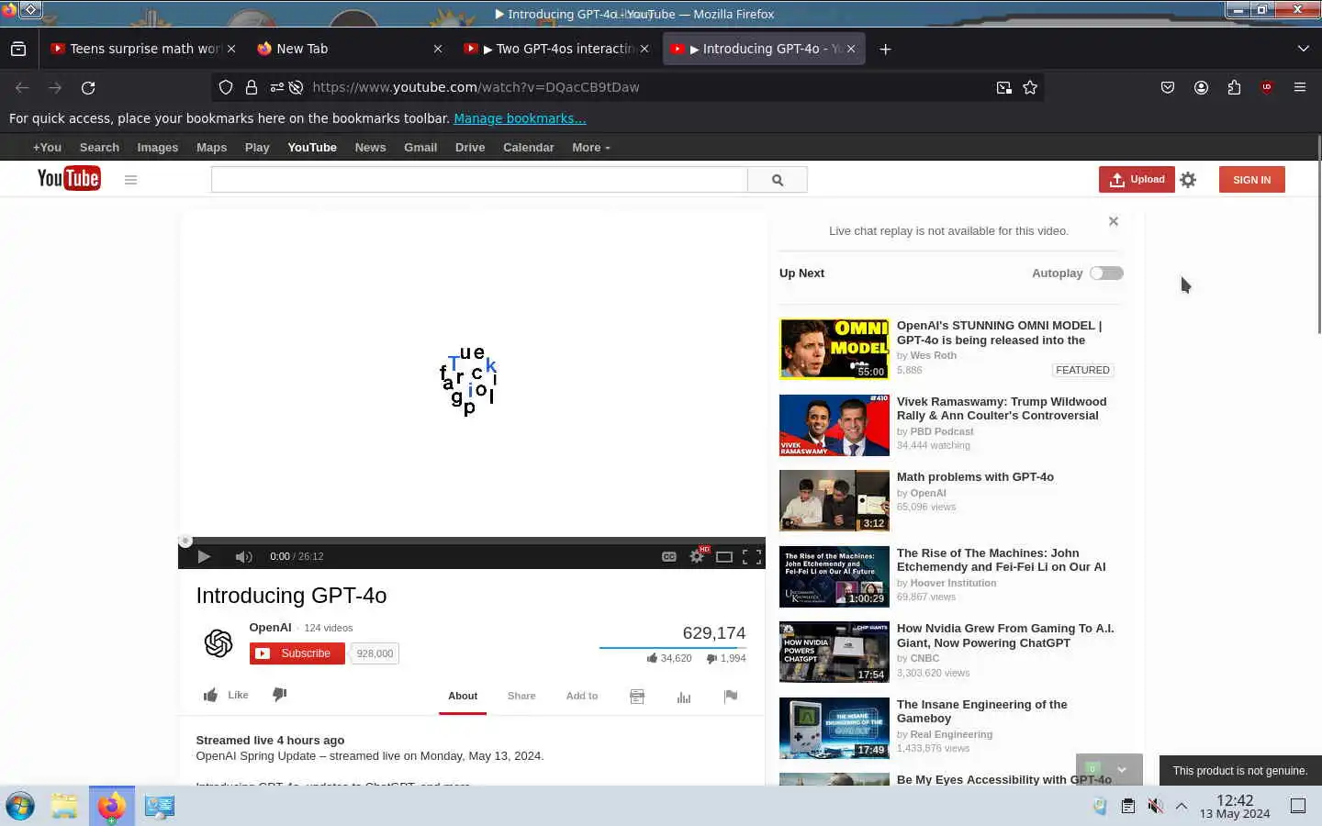Open file explorer from taskbar

[x=64, y=806]
